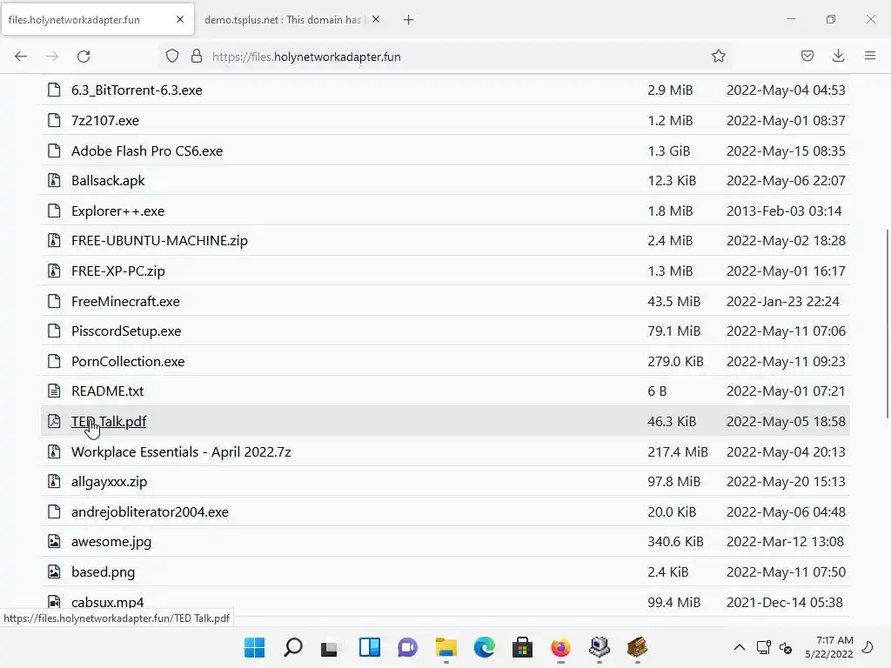This screenshot has height=668, width=891.
Task: Click the image icon beside based.png
Action: pos(54,572)
